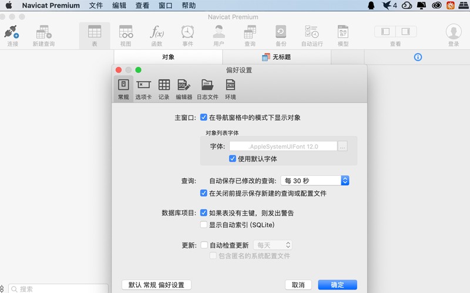Screen dimensions: 470x293
Task: Click the Backup (备份) toolbar icon
Action: (x=281, y=32)
